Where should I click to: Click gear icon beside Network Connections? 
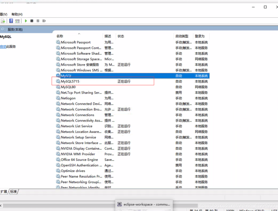pyautogui.click(x=58, y=115)
